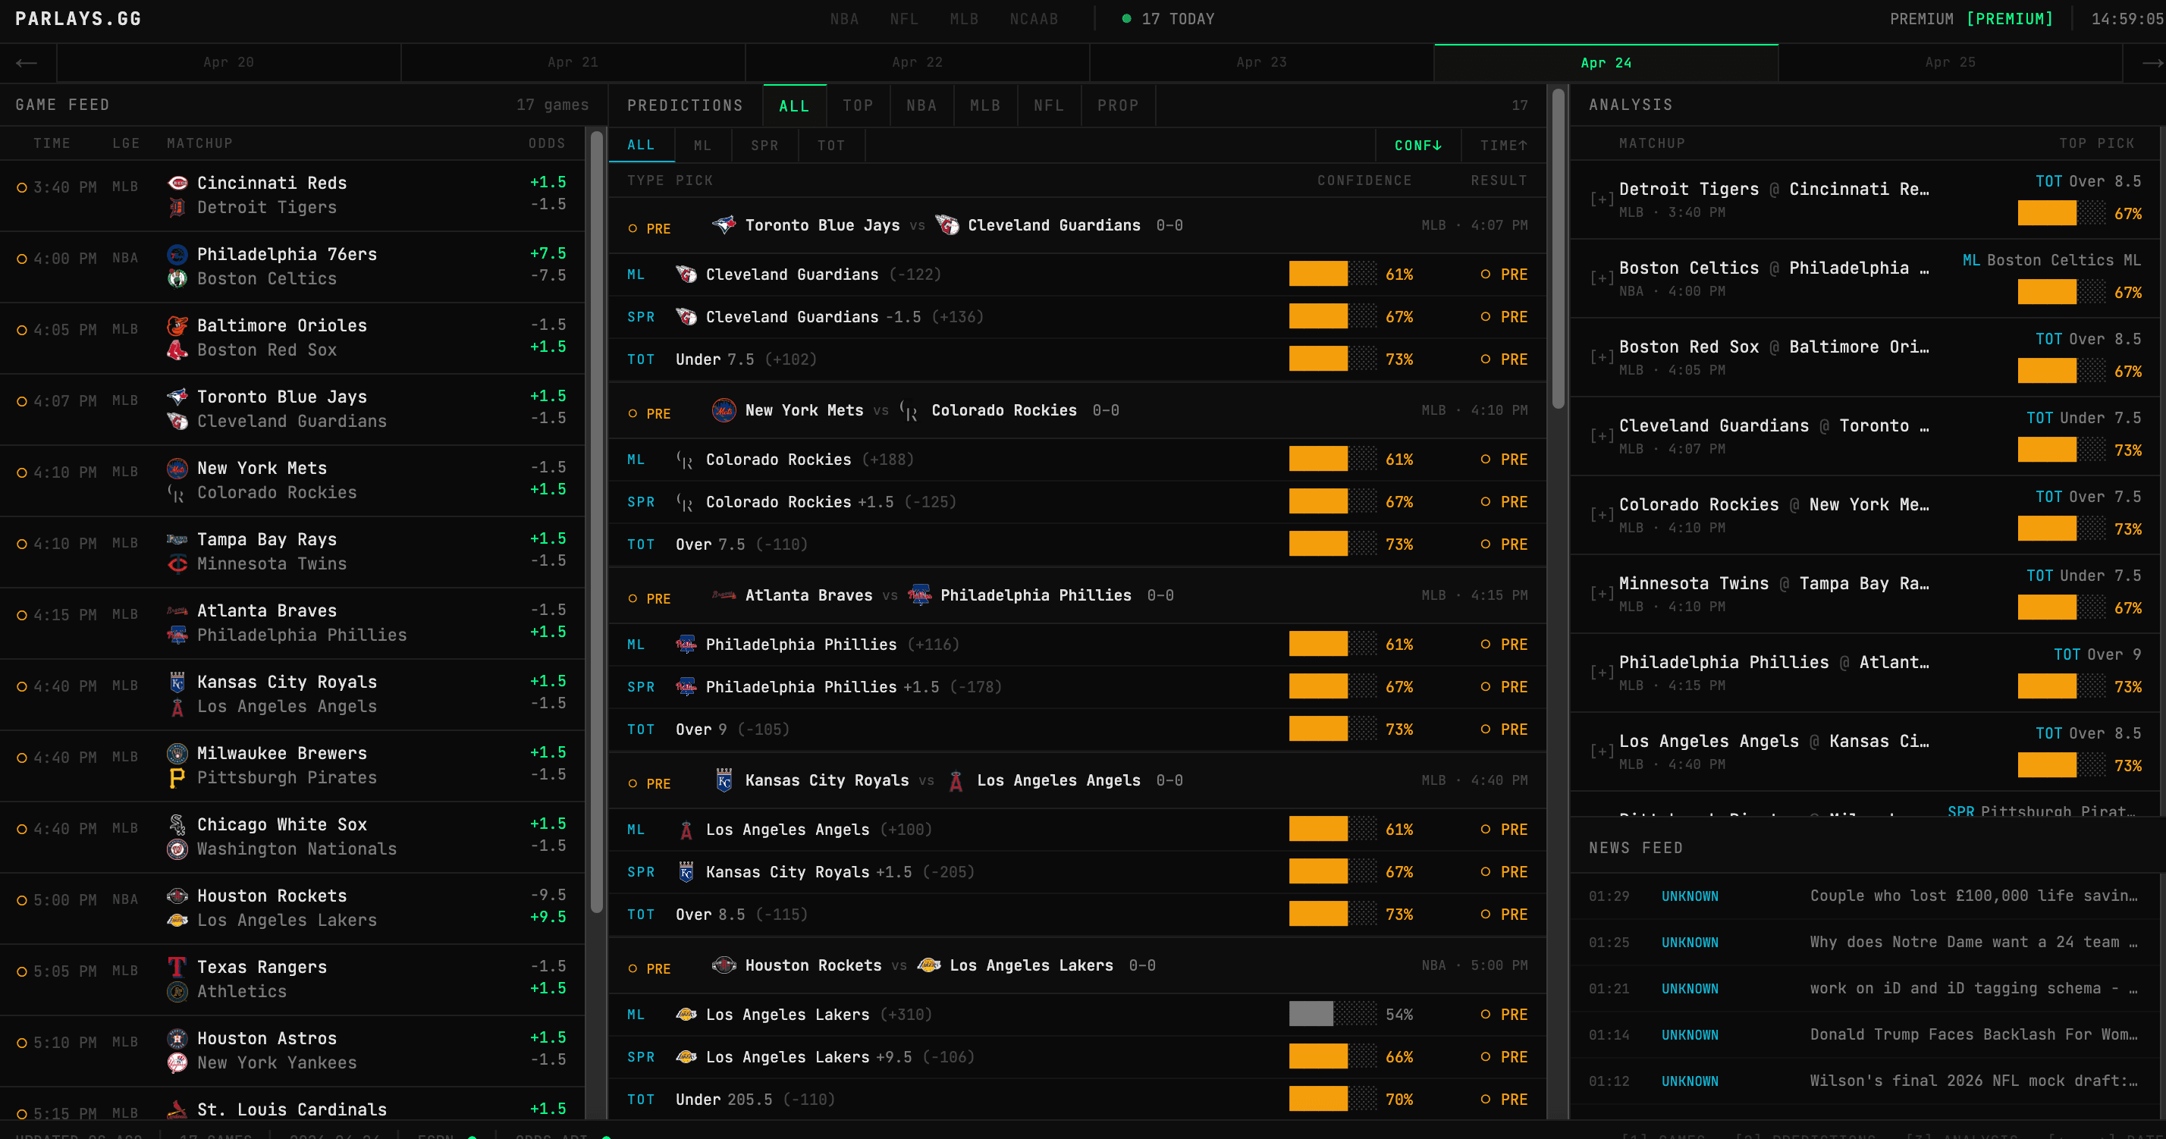Expand Philadelphia Phillies @ Atlanta analysis row
The image size is (2166, 1139).
[x=1601, y=673]
